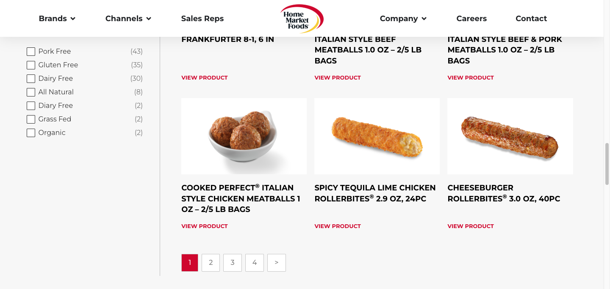Tick the Dairy Free checkbox

click(x=31, y=79)
